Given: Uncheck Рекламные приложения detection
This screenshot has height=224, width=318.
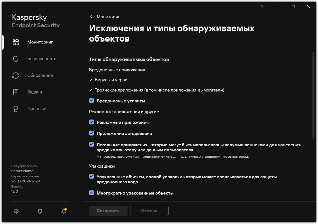Looking at the screenshot, I should [92, 122].
